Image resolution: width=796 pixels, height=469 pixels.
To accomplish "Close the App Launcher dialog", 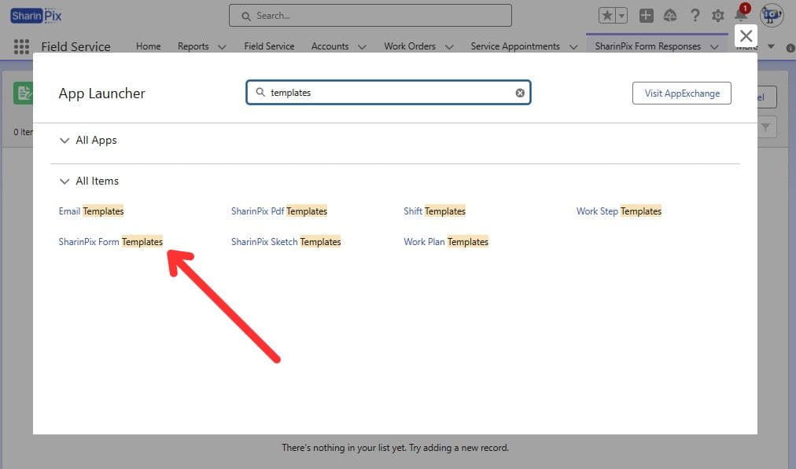I will tap(746, 35).
